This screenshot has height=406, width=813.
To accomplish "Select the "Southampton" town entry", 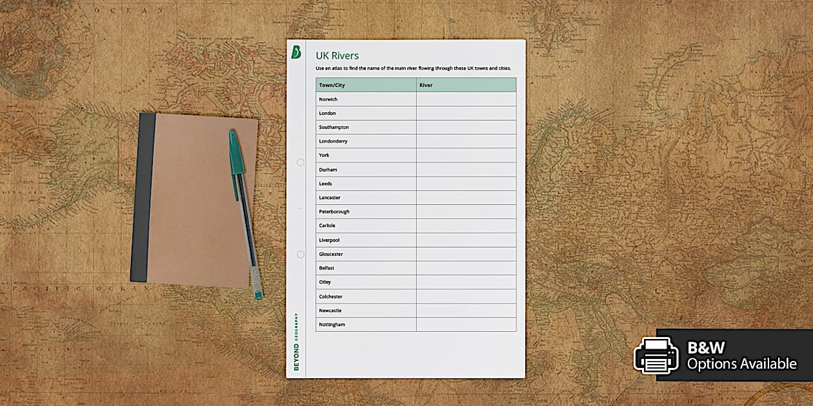I will coord(334,128).
